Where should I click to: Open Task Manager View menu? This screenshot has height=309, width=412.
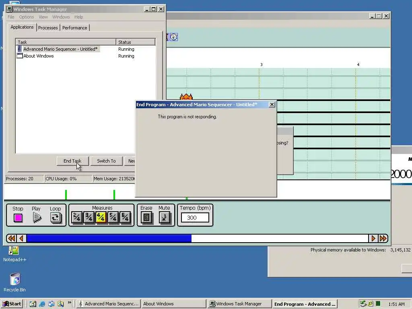(43, 17)
